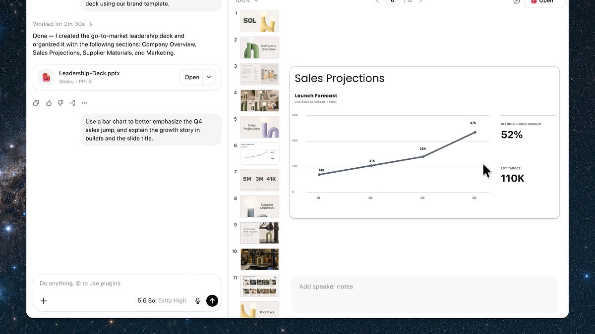Image resolution: width=595 pixels, height=334 pixels.
Task: Select slide 11 image grid thumbnail
Action: (259, 286)
